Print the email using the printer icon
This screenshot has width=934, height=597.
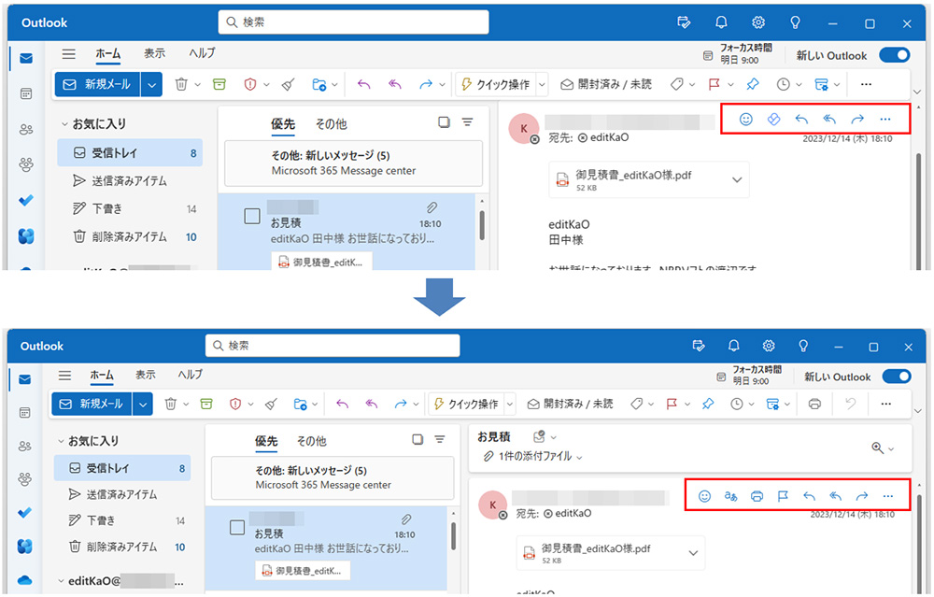[x=757, y=496]
